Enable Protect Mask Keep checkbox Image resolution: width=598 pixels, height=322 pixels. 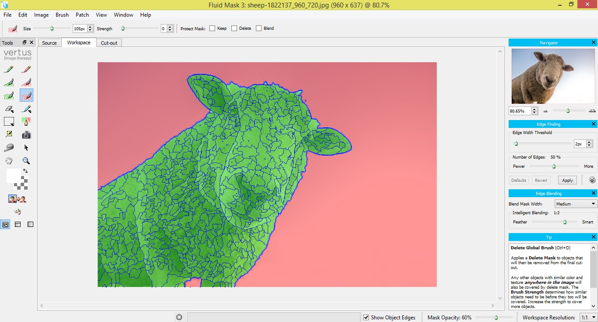212,28
